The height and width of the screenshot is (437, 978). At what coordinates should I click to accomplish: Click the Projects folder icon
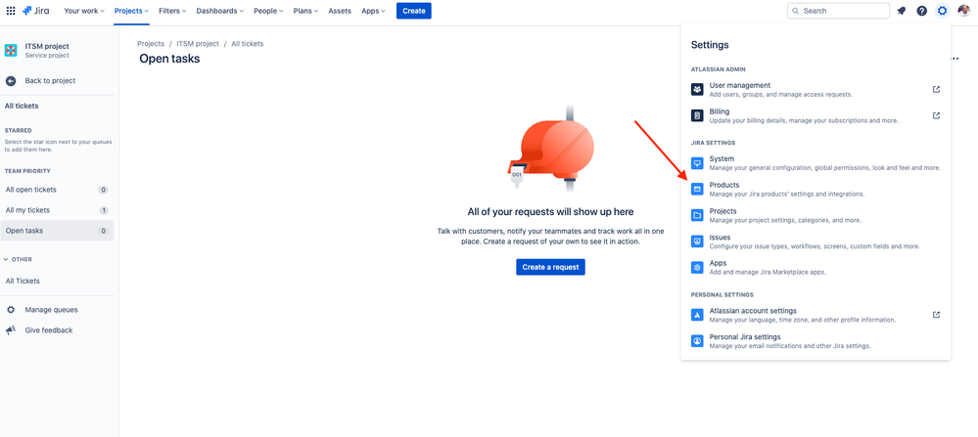pyautogui.click(x=697, y=215)
